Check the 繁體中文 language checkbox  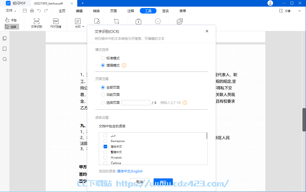[x=106, y=152]
